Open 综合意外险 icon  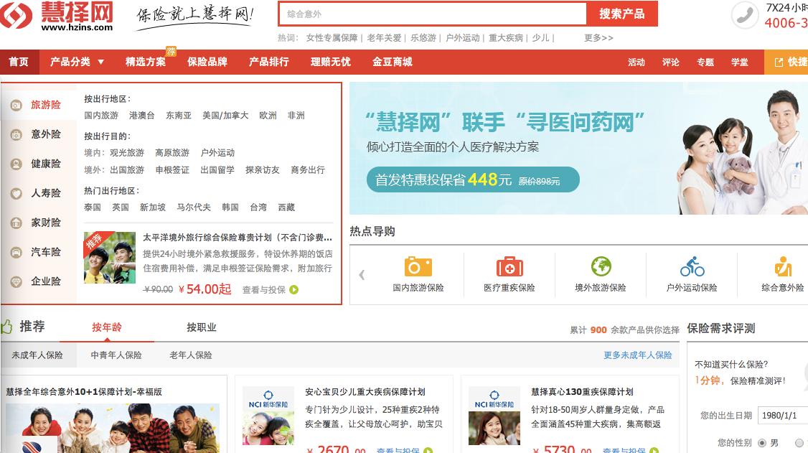[x=783, y=266]
